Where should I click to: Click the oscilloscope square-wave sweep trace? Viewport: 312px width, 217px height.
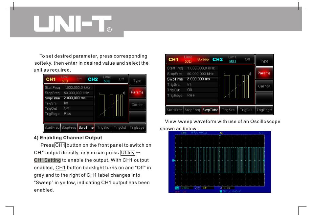pos(220,160)
